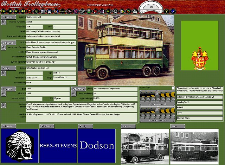Click the blue pencil edit icon
The image size is (225, 165).
coord(173,11)
